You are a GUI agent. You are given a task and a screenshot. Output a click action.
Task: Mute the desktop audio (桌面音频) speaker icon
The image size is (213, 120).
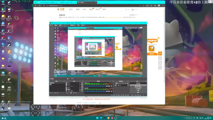[109, 91]
